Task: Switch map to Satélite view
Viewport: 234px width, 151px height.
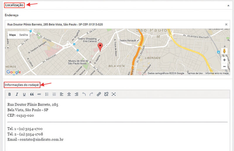Action: click(24, 35)
